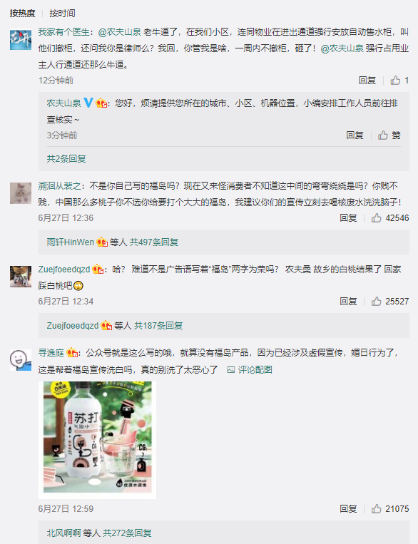
Task: Expand 共497条回复 replies
Action: point(154,242)
